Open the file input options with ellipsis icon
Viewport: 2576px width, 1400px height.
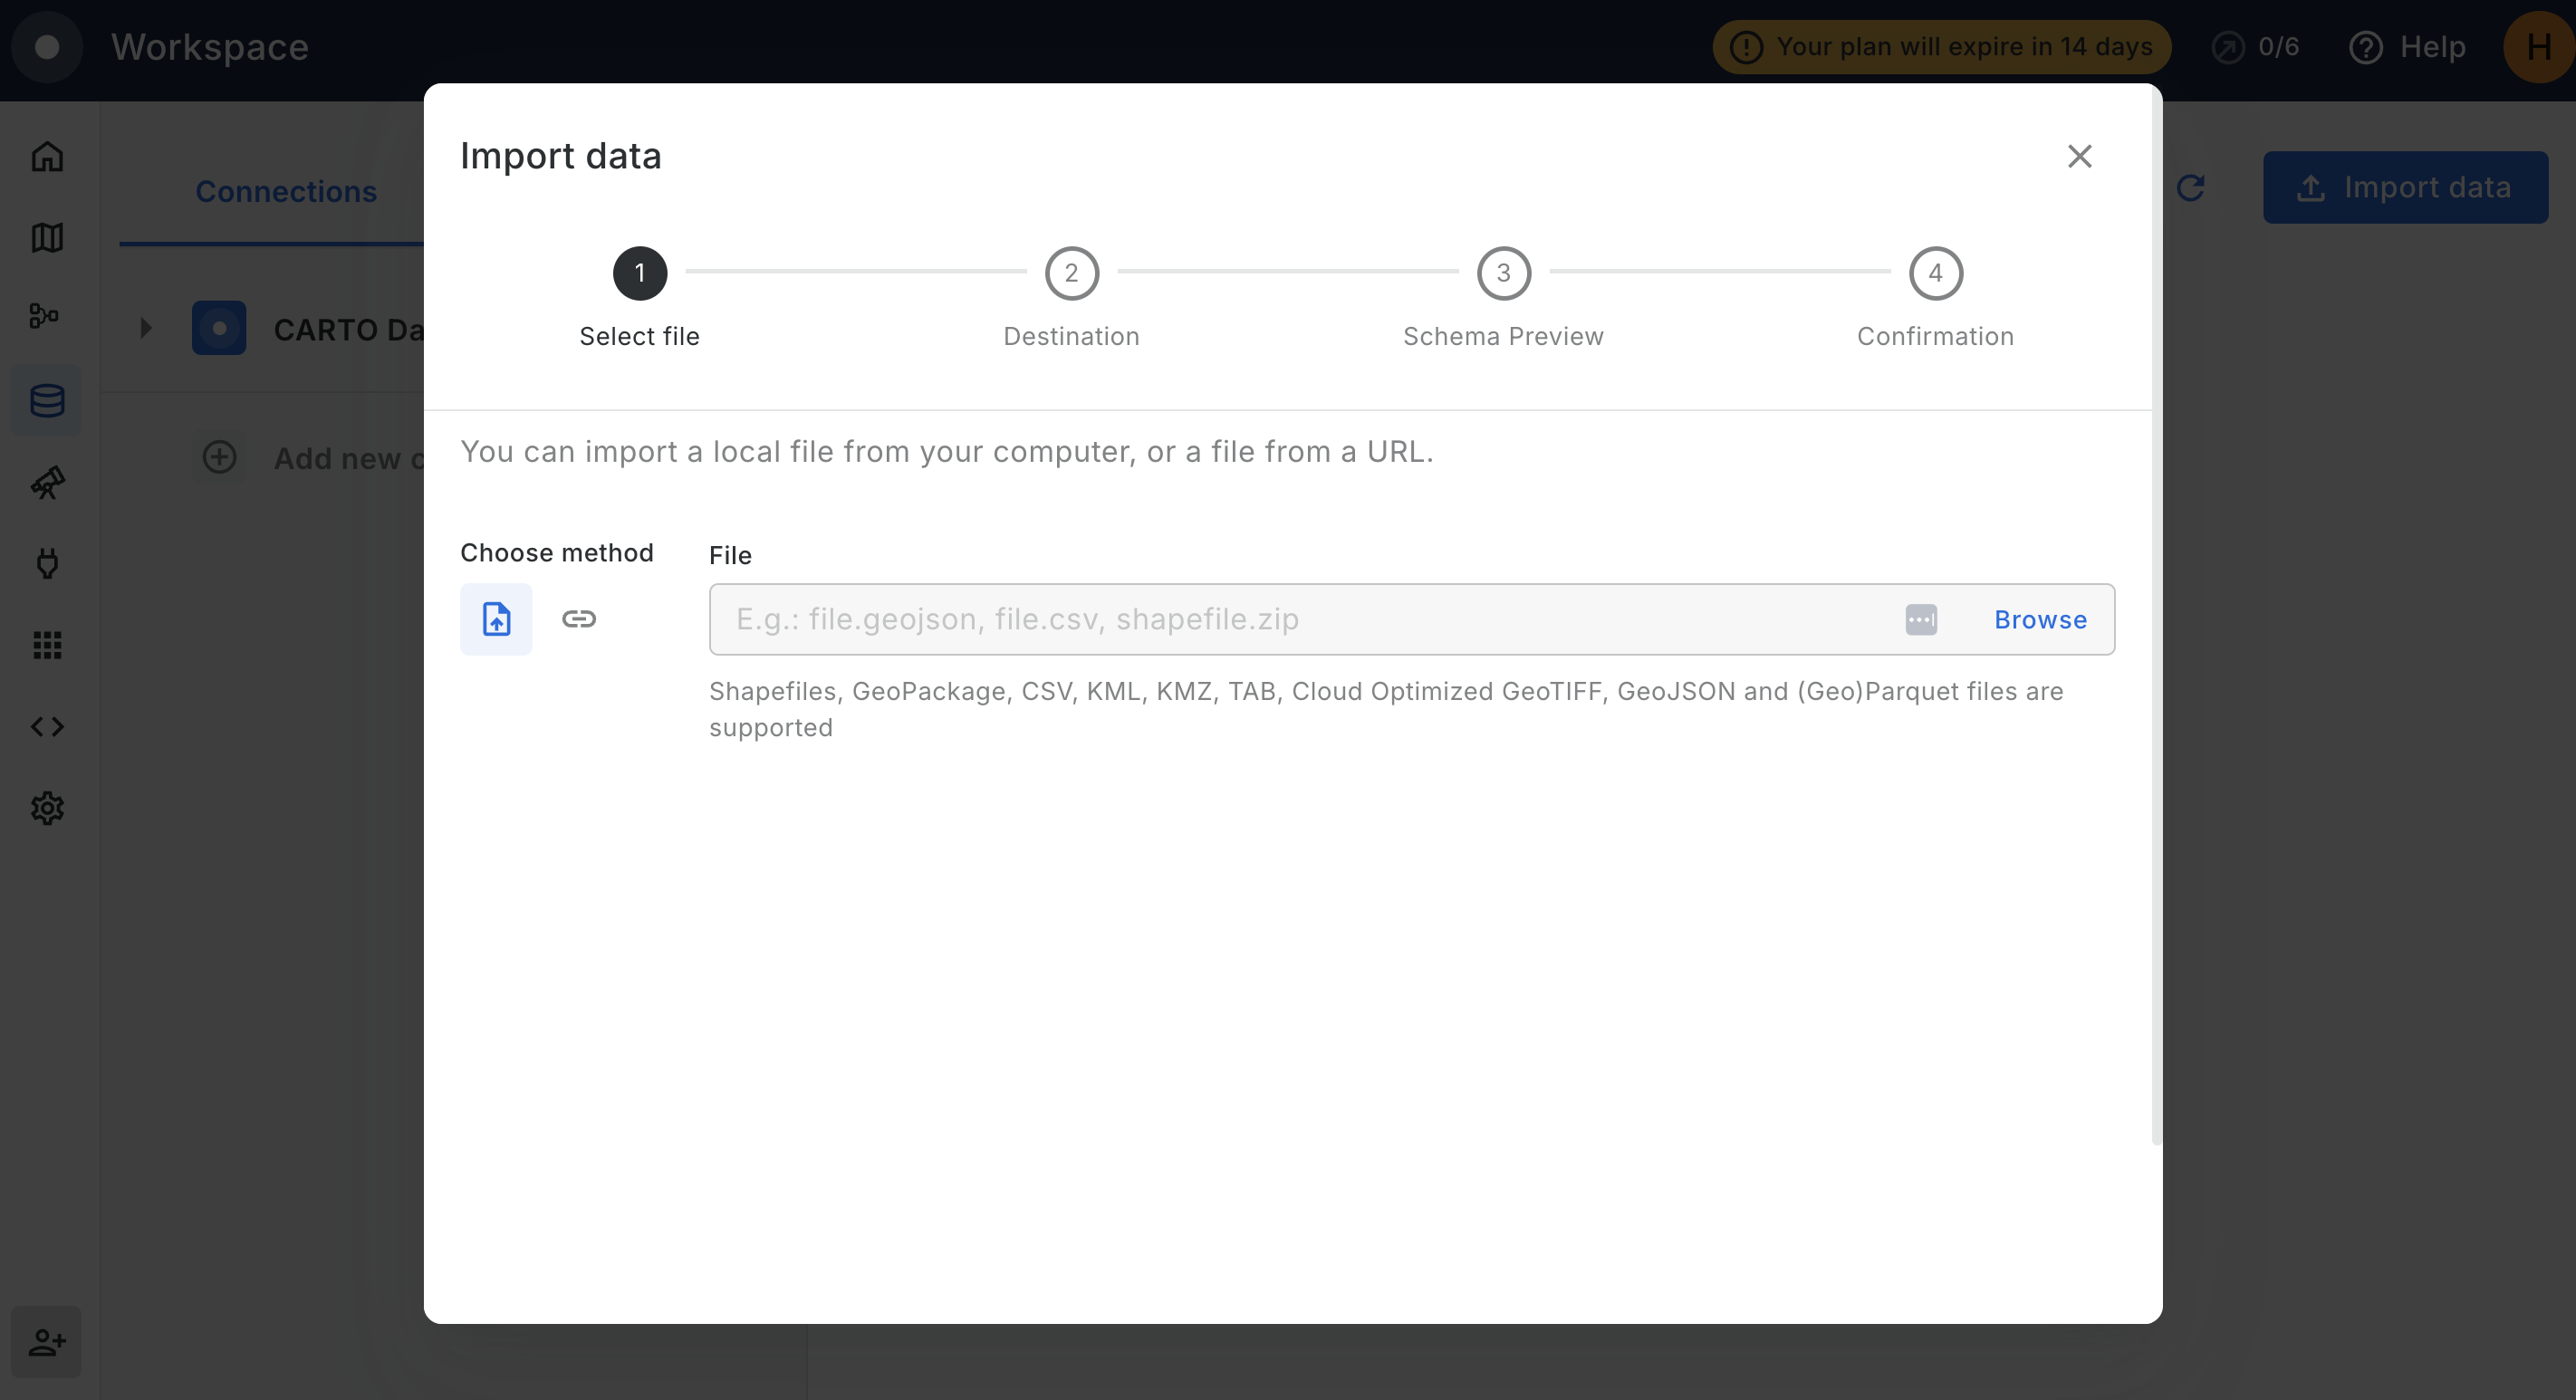(1922, 619)
